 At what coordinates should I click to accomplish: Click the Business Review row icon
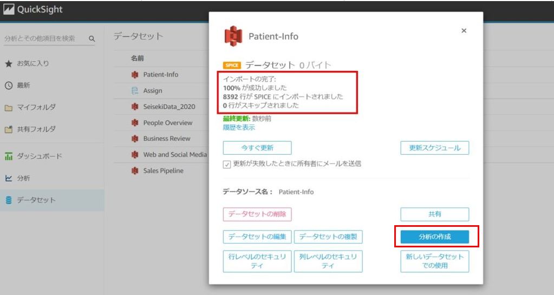[135, 139]
